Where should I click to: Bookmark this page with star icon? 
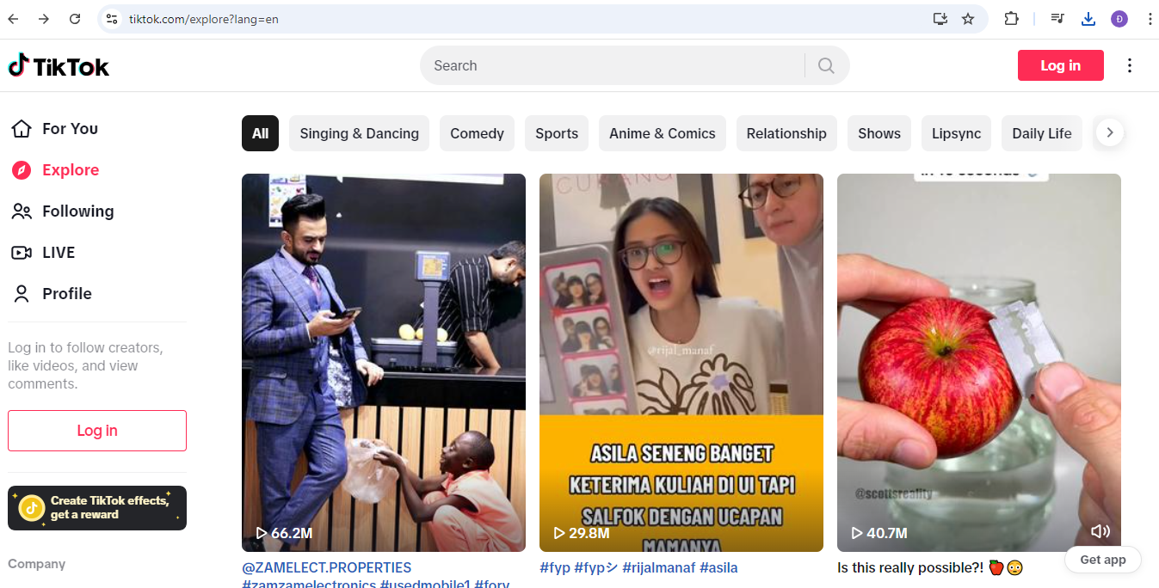coord(968,19)
